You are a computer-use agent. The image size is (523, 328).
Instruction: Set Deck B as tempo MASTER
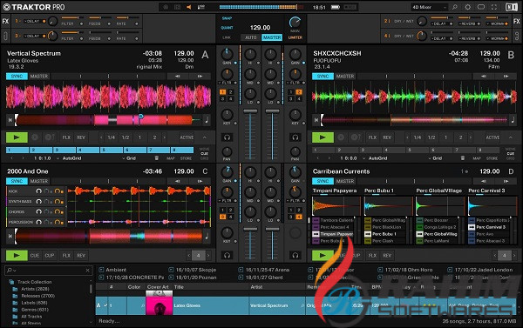pos(345,77)
